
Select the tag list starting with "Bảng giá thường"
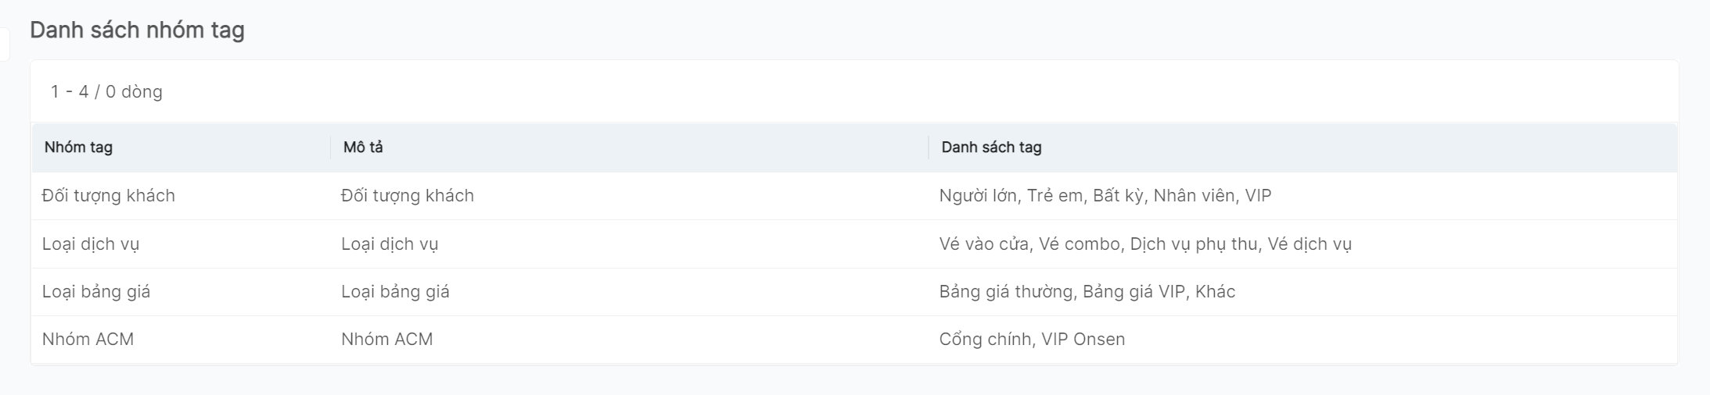[x=1087, y=292]
